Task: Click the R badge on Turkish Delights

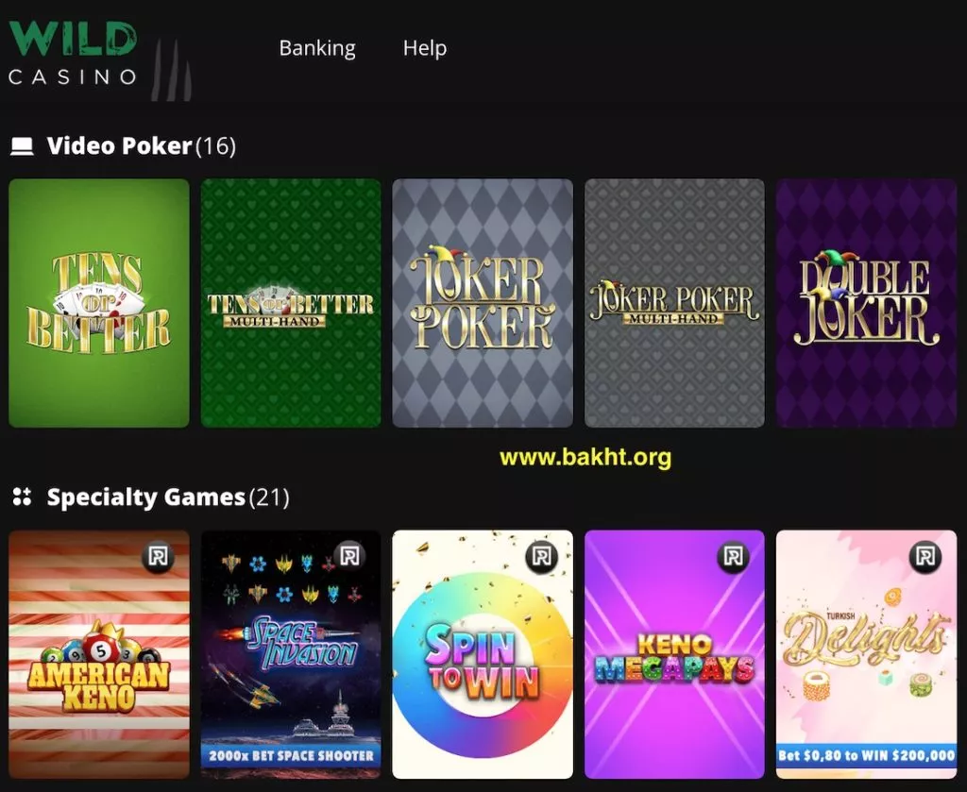Action: click(925, 557)
